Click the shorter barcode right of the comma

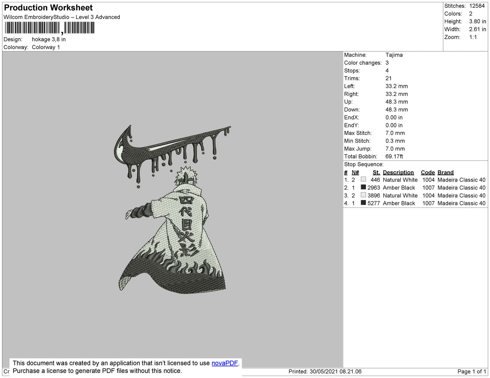(x=79, y=28)
